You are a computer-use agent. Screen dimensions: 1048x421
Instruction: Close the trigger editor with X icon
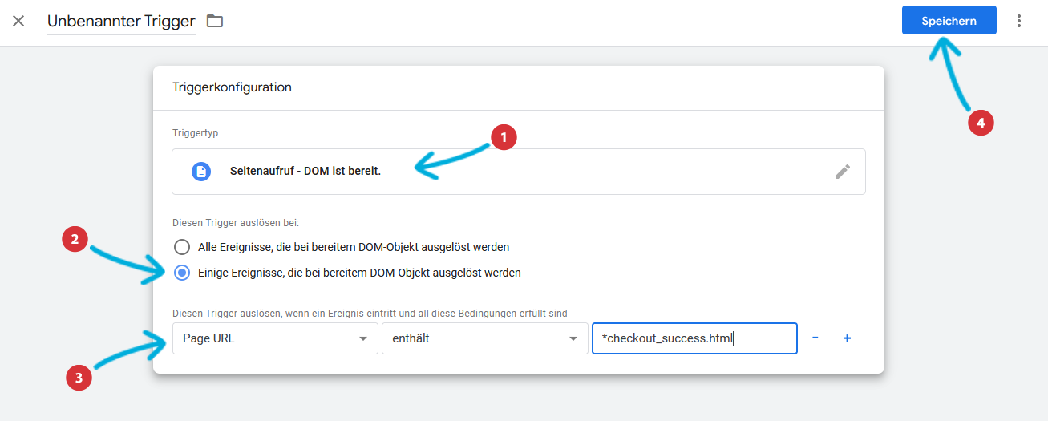click(18, 21)
